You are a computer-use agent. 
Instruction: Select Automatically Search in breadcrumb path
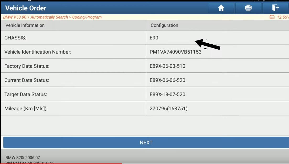pyautogui.click(x=49, y=17)
